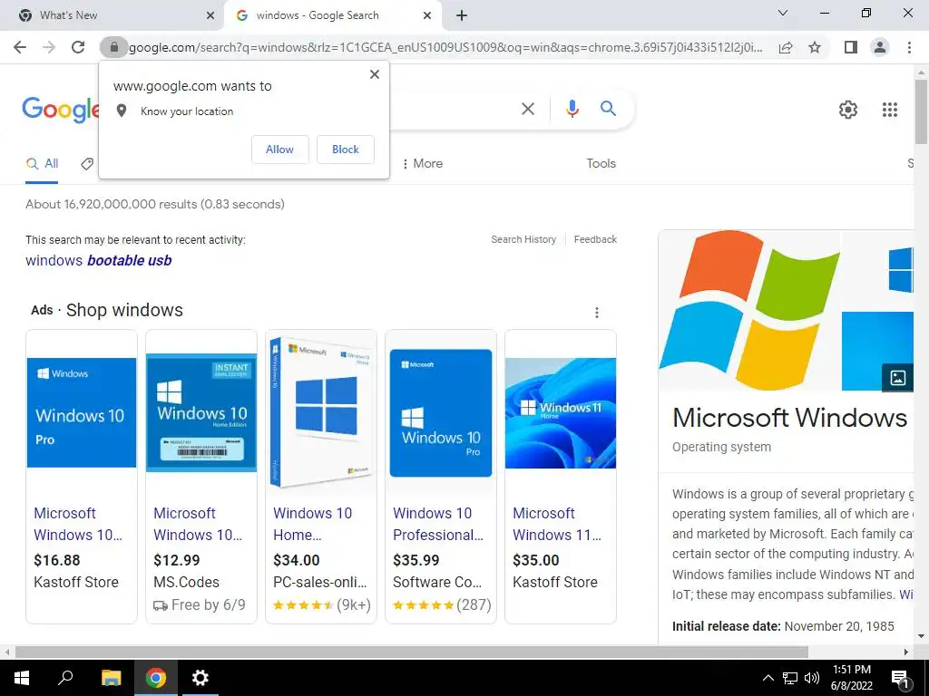Close the windows - Google Search tab

coord(427,15)
